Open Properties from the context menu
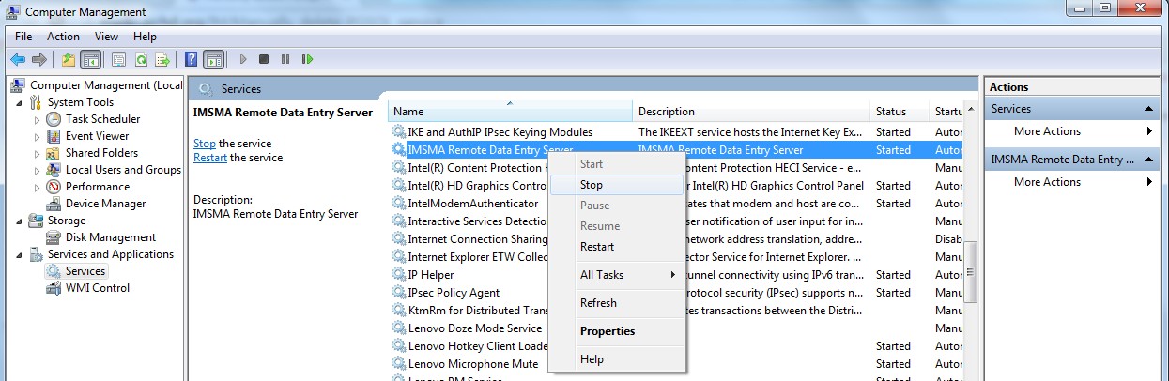Image resolution: width=1169 pixels, height=381 pixels. (x=608, y=331)
